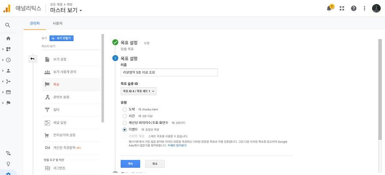Open the 자세히 알아보기 link

[x=177, y=145]
